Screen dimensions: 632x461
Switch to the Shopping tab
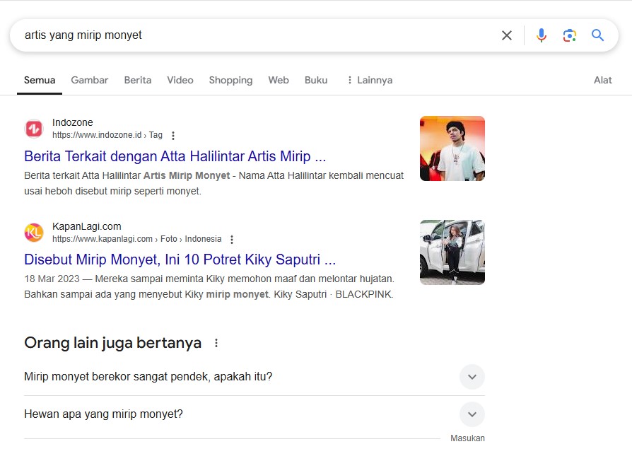coord(230,80)
